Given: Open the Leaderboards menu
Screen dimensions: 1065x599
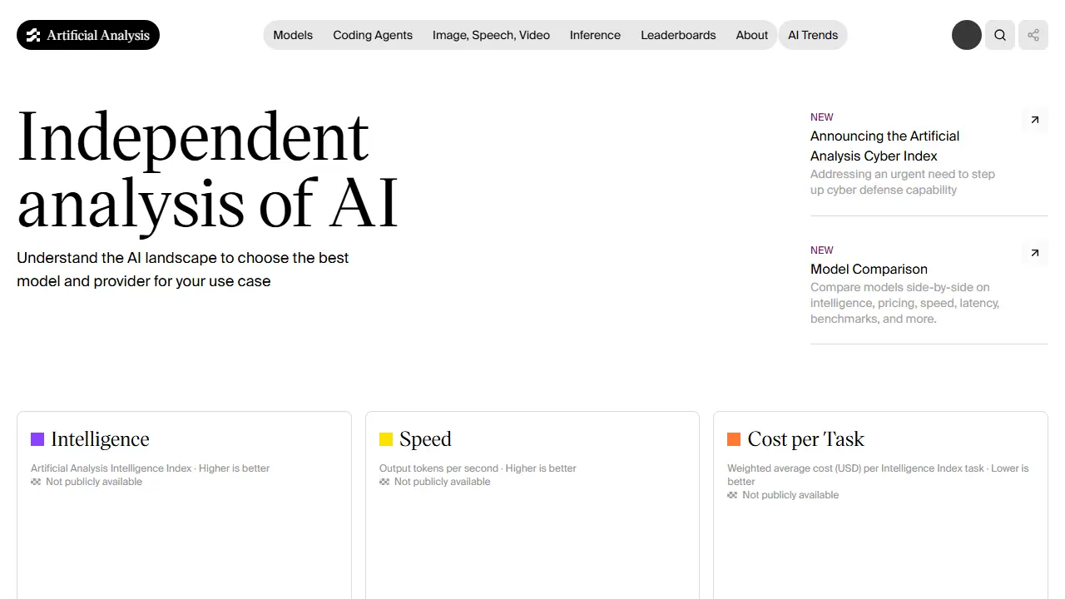Looking at the screenshot, I should coord(678,35).
